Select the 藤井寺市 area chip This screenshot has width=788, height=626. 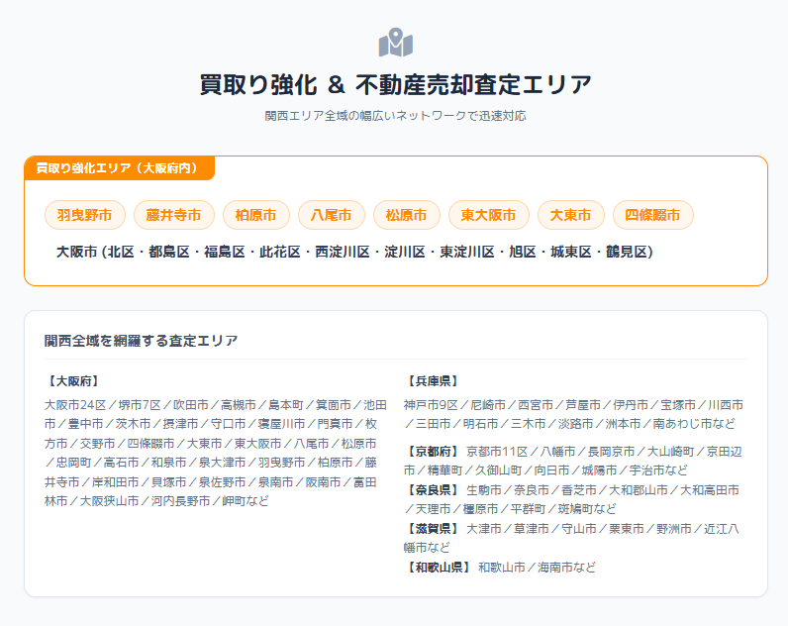coord(174,215)
